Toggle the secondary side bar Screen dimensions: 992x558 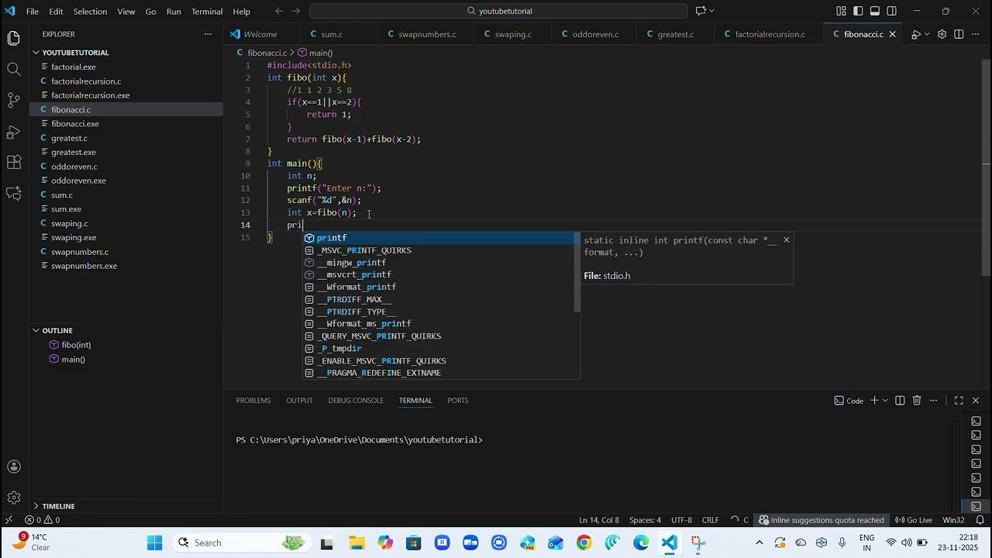pyautogui.click(x=892, y=11)
